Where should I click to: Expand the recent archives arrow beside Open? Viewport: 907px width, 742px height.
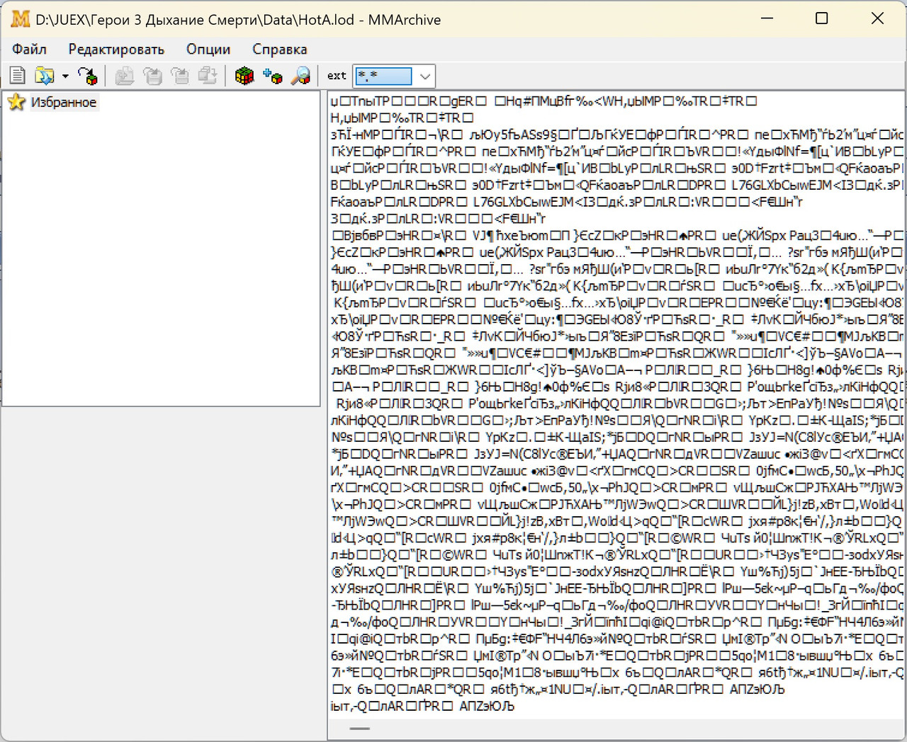[65, 75]
